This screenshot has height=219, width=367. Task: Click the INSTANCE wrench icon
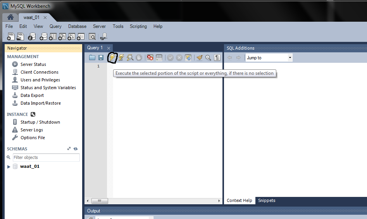click(33, 114)
